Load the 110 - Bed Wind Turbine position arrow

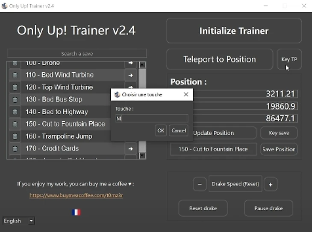click(130, 75)
